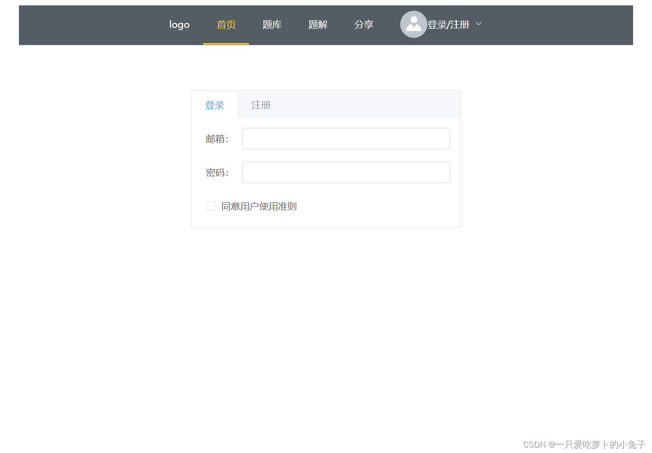
Task: Click the yellow underline below 首页
Action: click(x=226, y=44)
